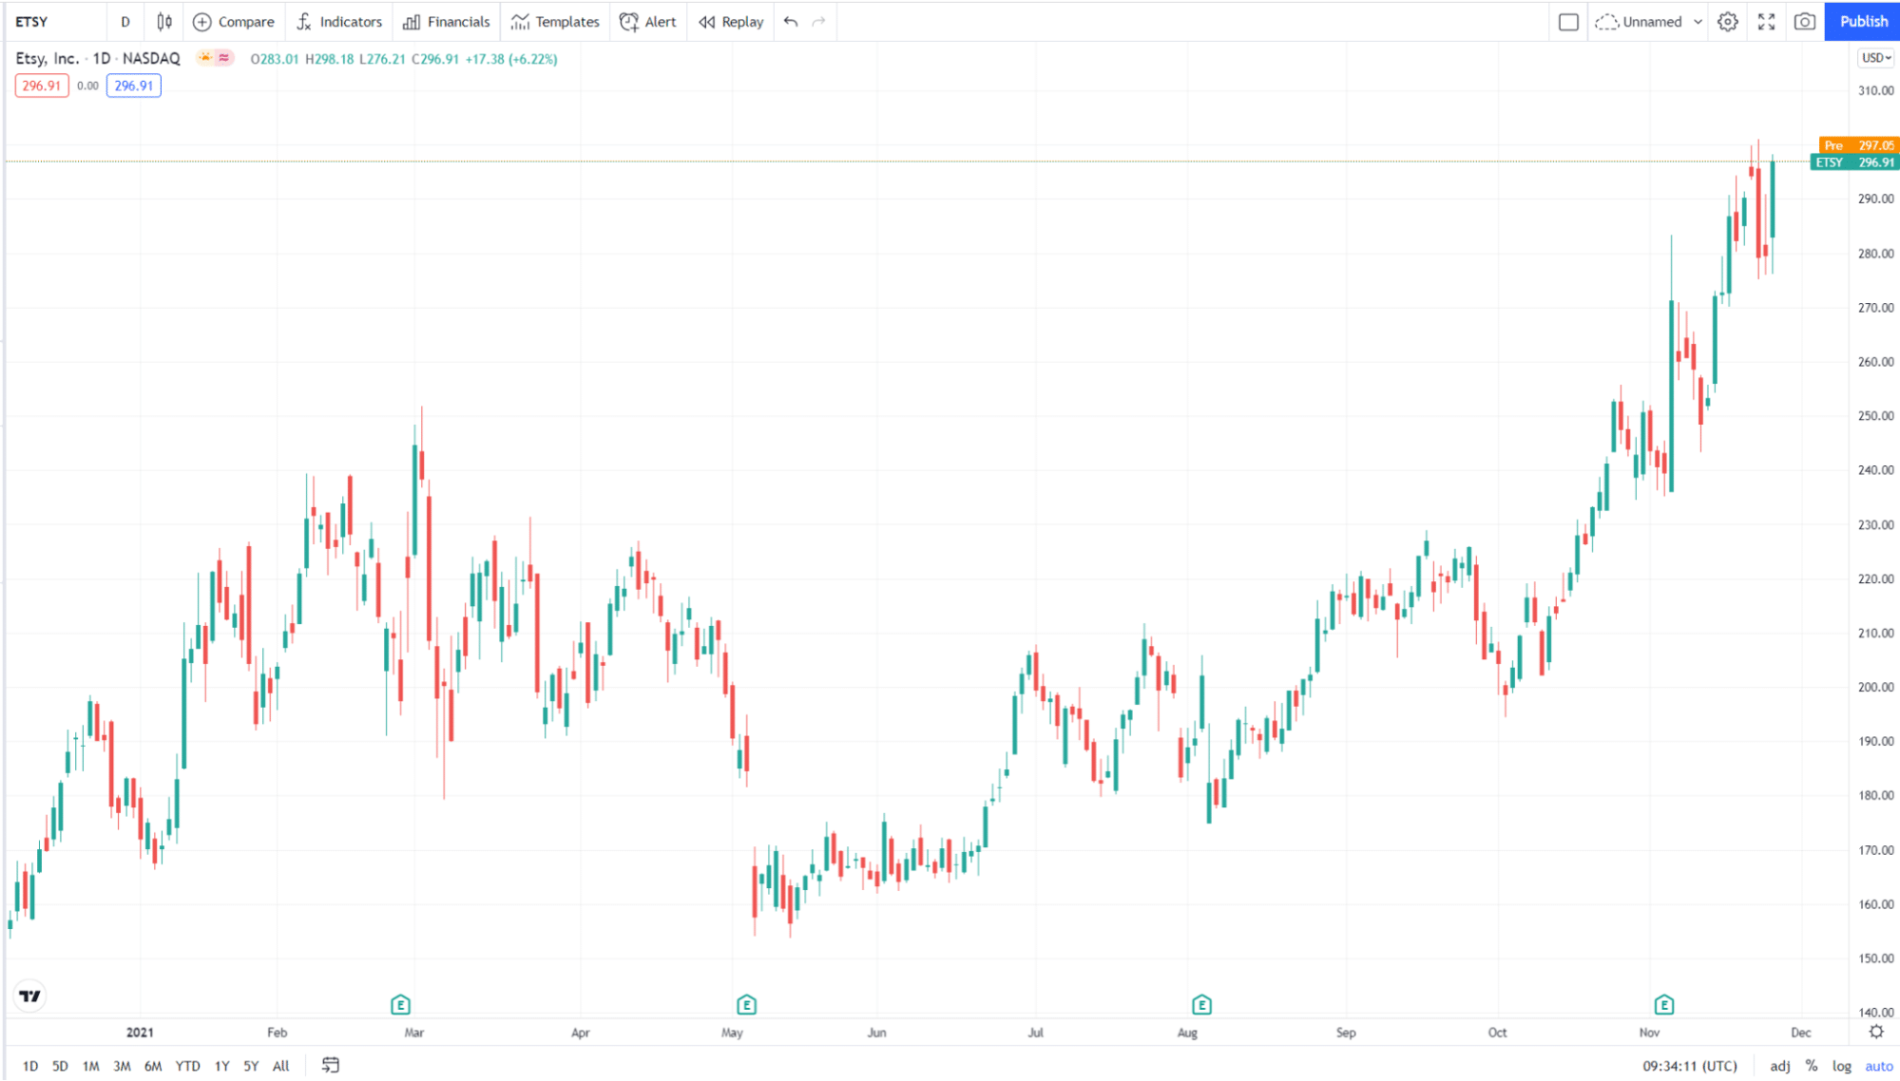Open indicator Templates menu

click(x=555, y=21)
